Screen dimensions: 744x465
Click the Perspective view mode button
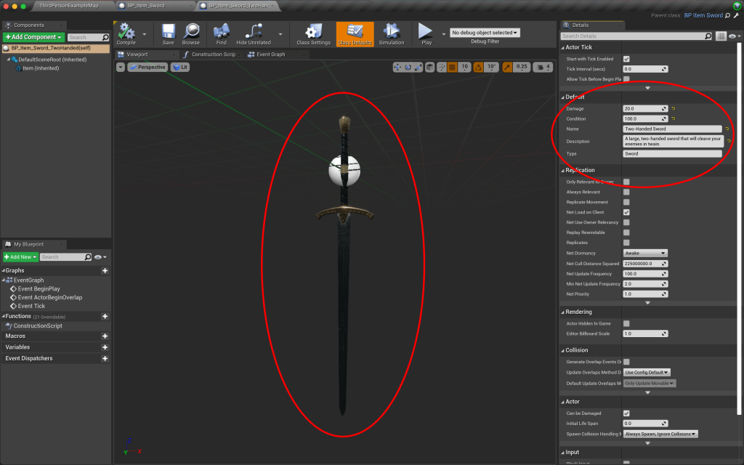tap(147, 67)
